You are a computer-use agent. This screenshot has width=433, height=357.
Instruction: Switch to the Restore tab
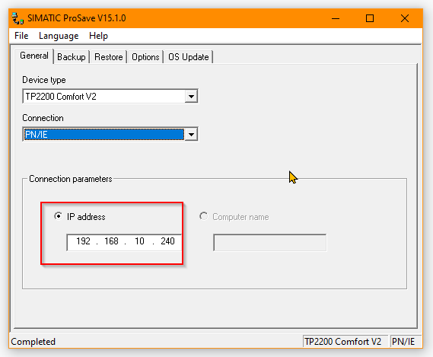[x=109, y=57]
